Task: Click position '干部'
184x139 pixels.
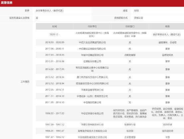Action: pos(167,137)
